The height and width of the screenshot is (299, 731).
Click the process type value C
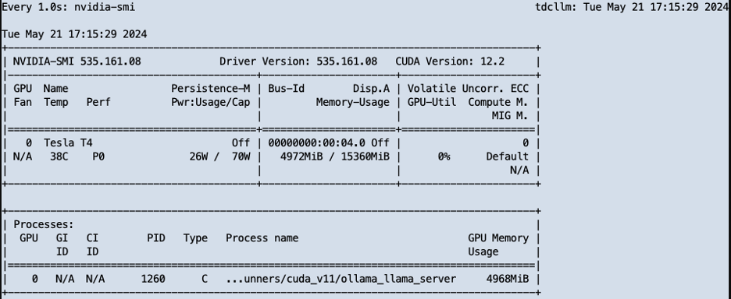pos(205,279)
